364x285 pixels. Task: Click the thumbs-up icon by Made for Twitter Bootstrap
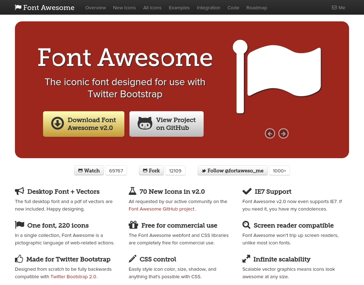coord(19,259)
